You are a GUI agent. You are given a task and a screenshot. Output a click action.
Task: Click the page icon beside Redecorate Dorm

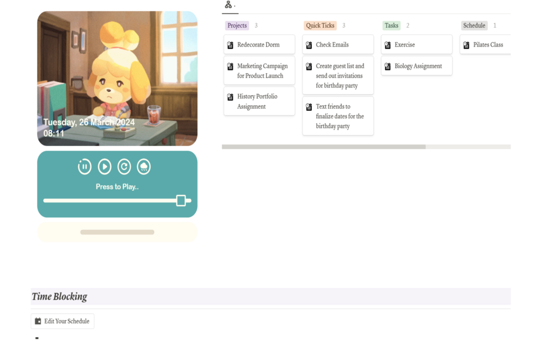pyautogui.click(x=230, y=45)
